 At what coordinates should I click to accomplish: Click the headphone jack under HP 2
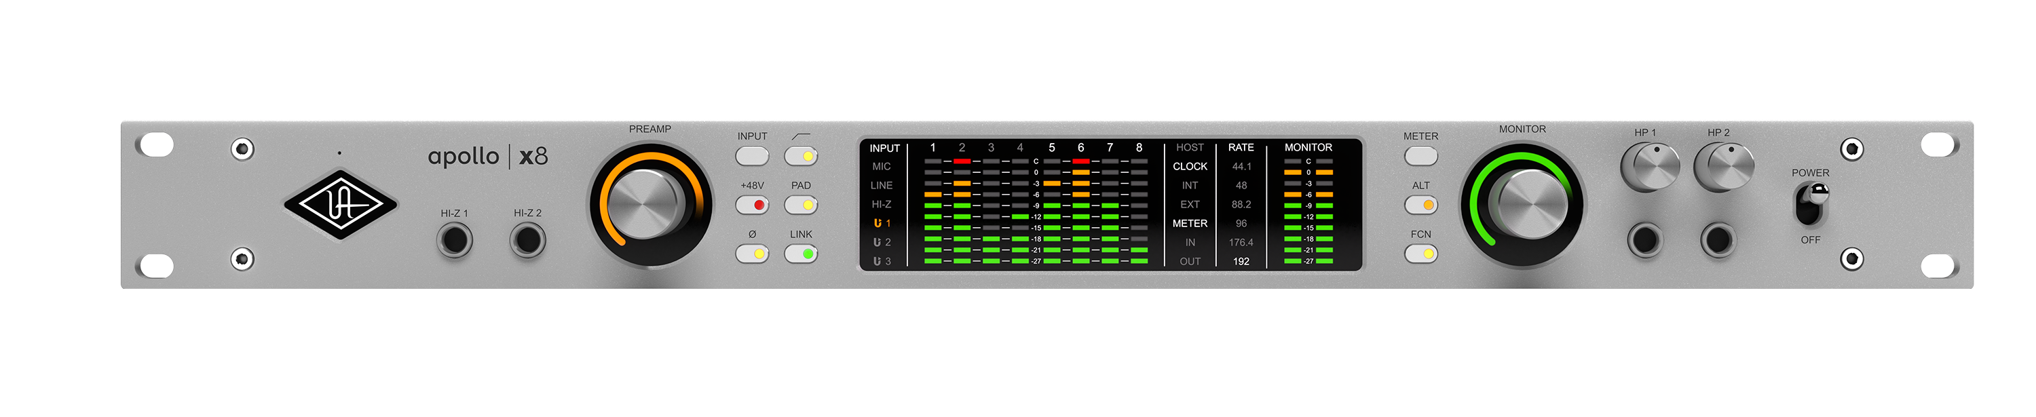click(x=1718, y=240)
